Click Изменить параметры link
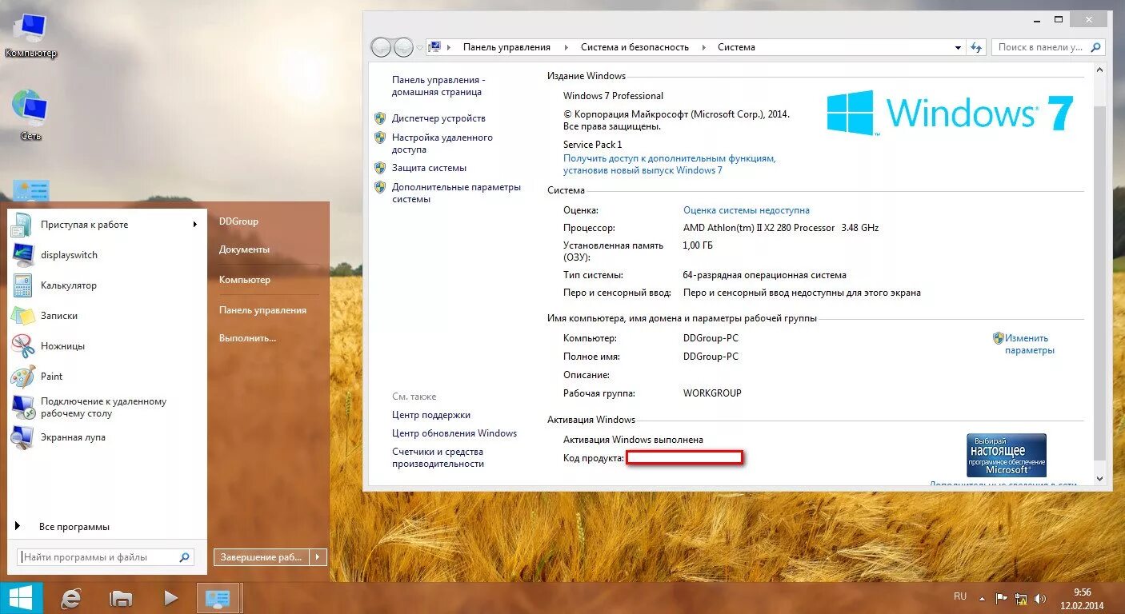This screenshot has width=1125, height=614. coord(1029,344)
